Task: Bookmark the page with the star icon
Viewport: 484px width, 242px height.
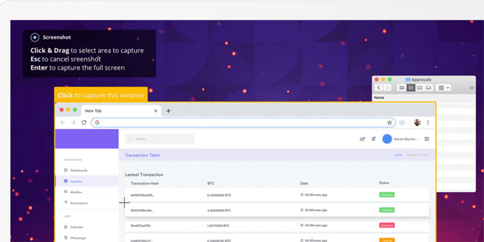Action: 390,122
